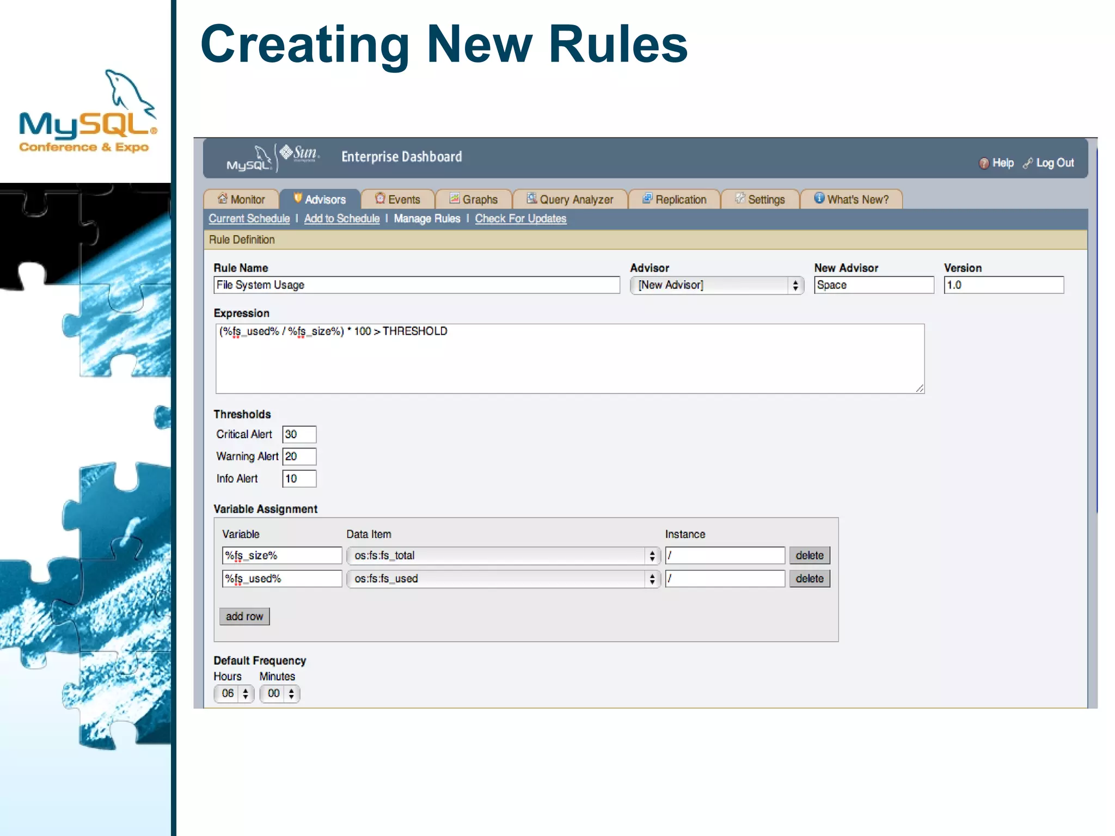
Task: Open the Check For Updates link
Action: (x=520, y=219)
